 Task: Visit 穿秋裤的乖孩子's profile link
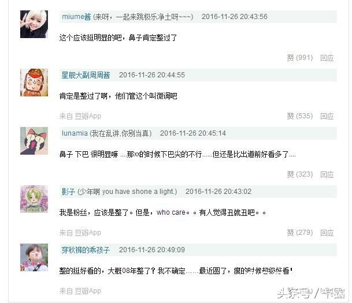pyautogui.click(x=86, y=250)
